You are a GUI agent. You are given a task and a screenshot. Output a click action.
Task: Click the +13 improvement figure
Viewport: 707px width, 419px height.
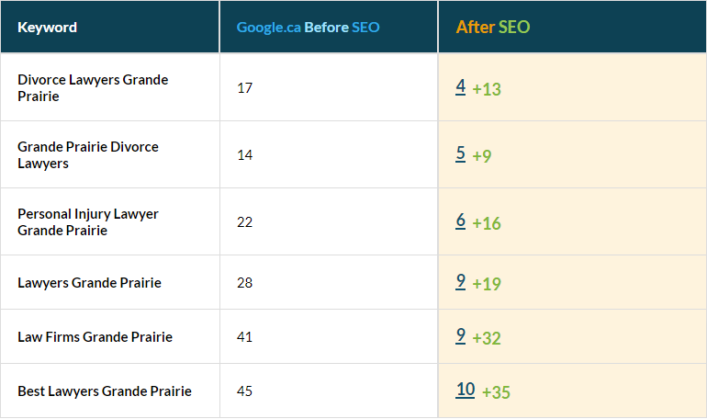click(x=487, y=89)
